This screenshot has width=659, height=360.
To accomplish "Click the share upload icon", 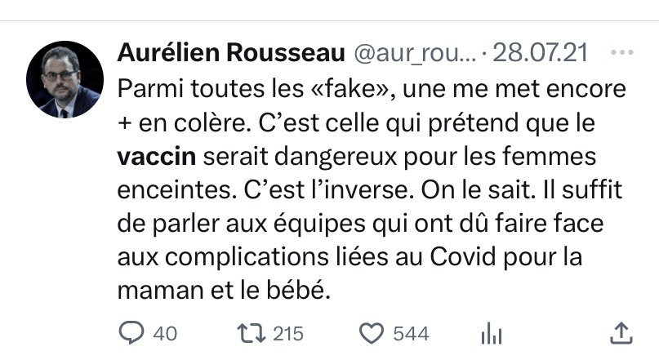I will [621, 332].
